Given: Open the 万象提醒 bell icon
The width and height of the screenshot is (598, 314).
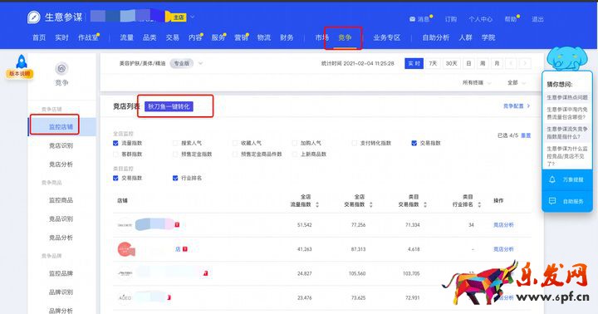Looking at the screenshot, I should tap(551, 179).
